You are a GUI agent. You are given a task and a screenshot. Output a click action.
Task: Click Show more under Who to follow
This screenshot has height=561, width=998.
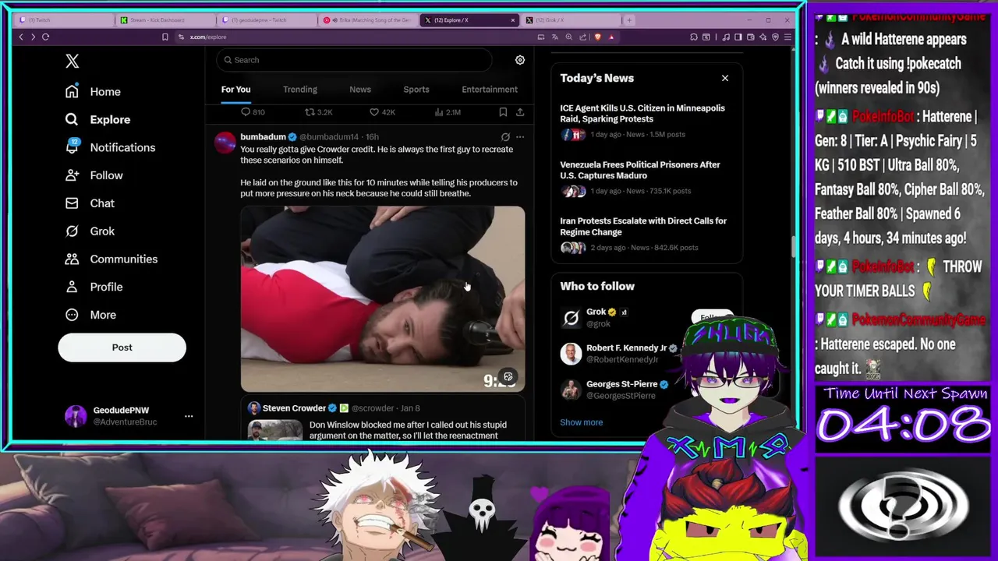pyautogui.click(x=581, y=422)
